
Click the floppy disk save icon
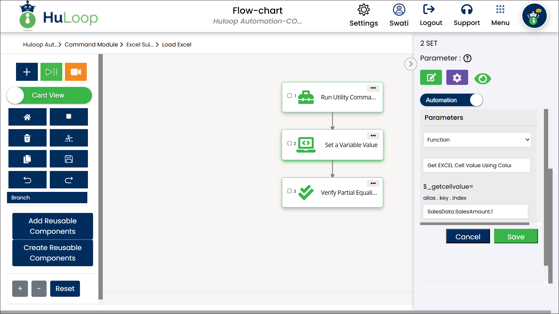click(x=69, y=159)
